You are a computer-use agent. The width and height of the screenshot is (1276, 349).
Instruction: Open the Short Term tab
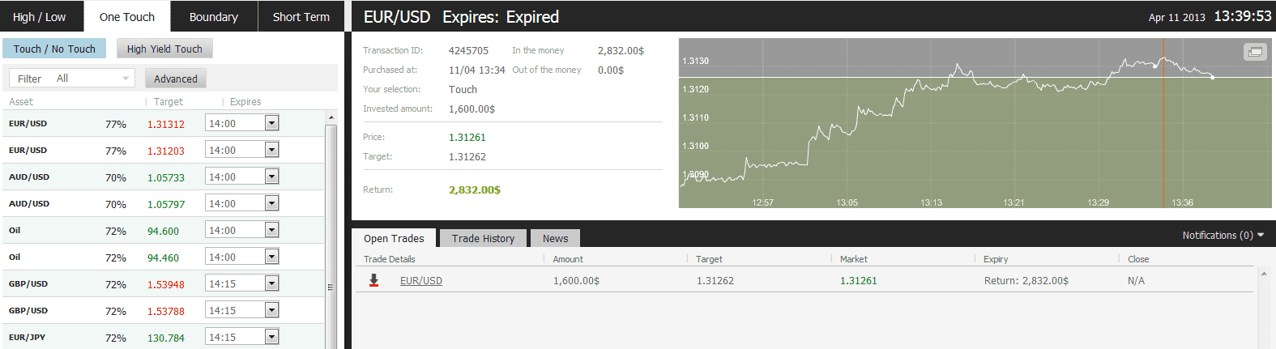click(x=301, y=17)
